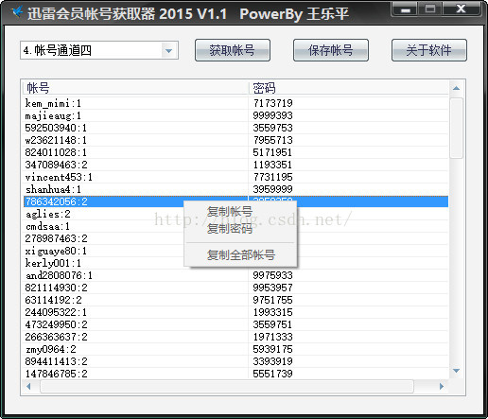The height and width of the screenshot is (419, 488).
Task: Click the list scroll up arrow
Action: click(456, 88)
